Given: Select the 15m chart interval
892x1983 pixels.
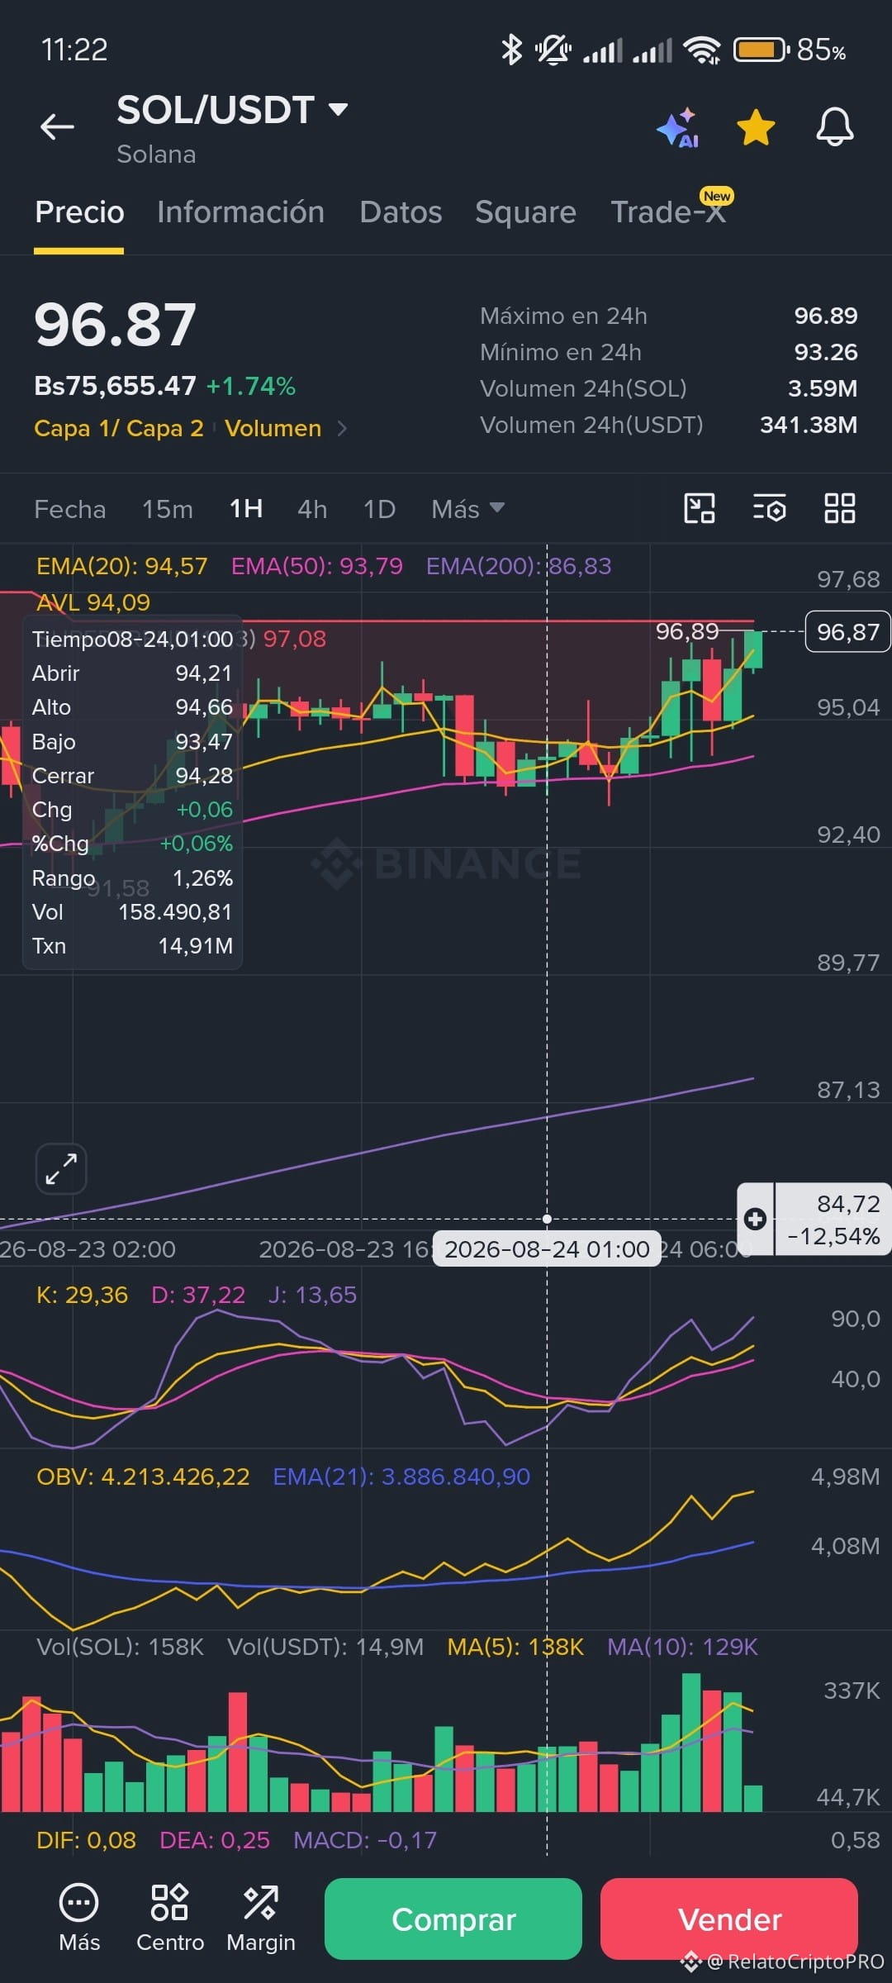Looking at the screenshot, I should click(x=167, y=509).
